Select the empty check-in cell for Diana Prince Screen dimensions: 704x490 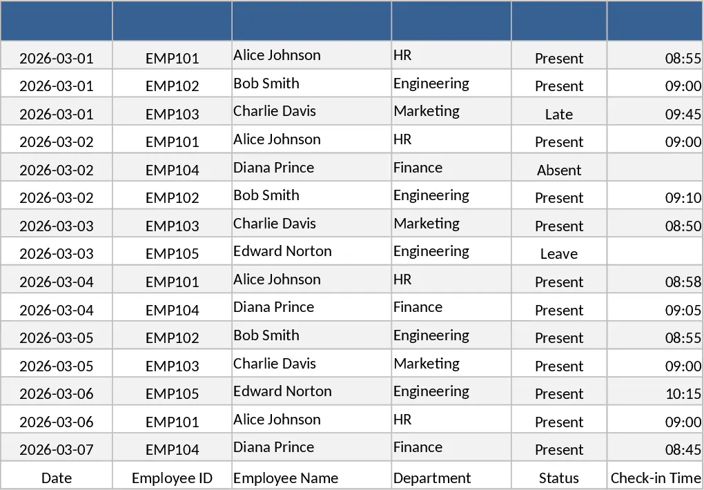(655, 167)
